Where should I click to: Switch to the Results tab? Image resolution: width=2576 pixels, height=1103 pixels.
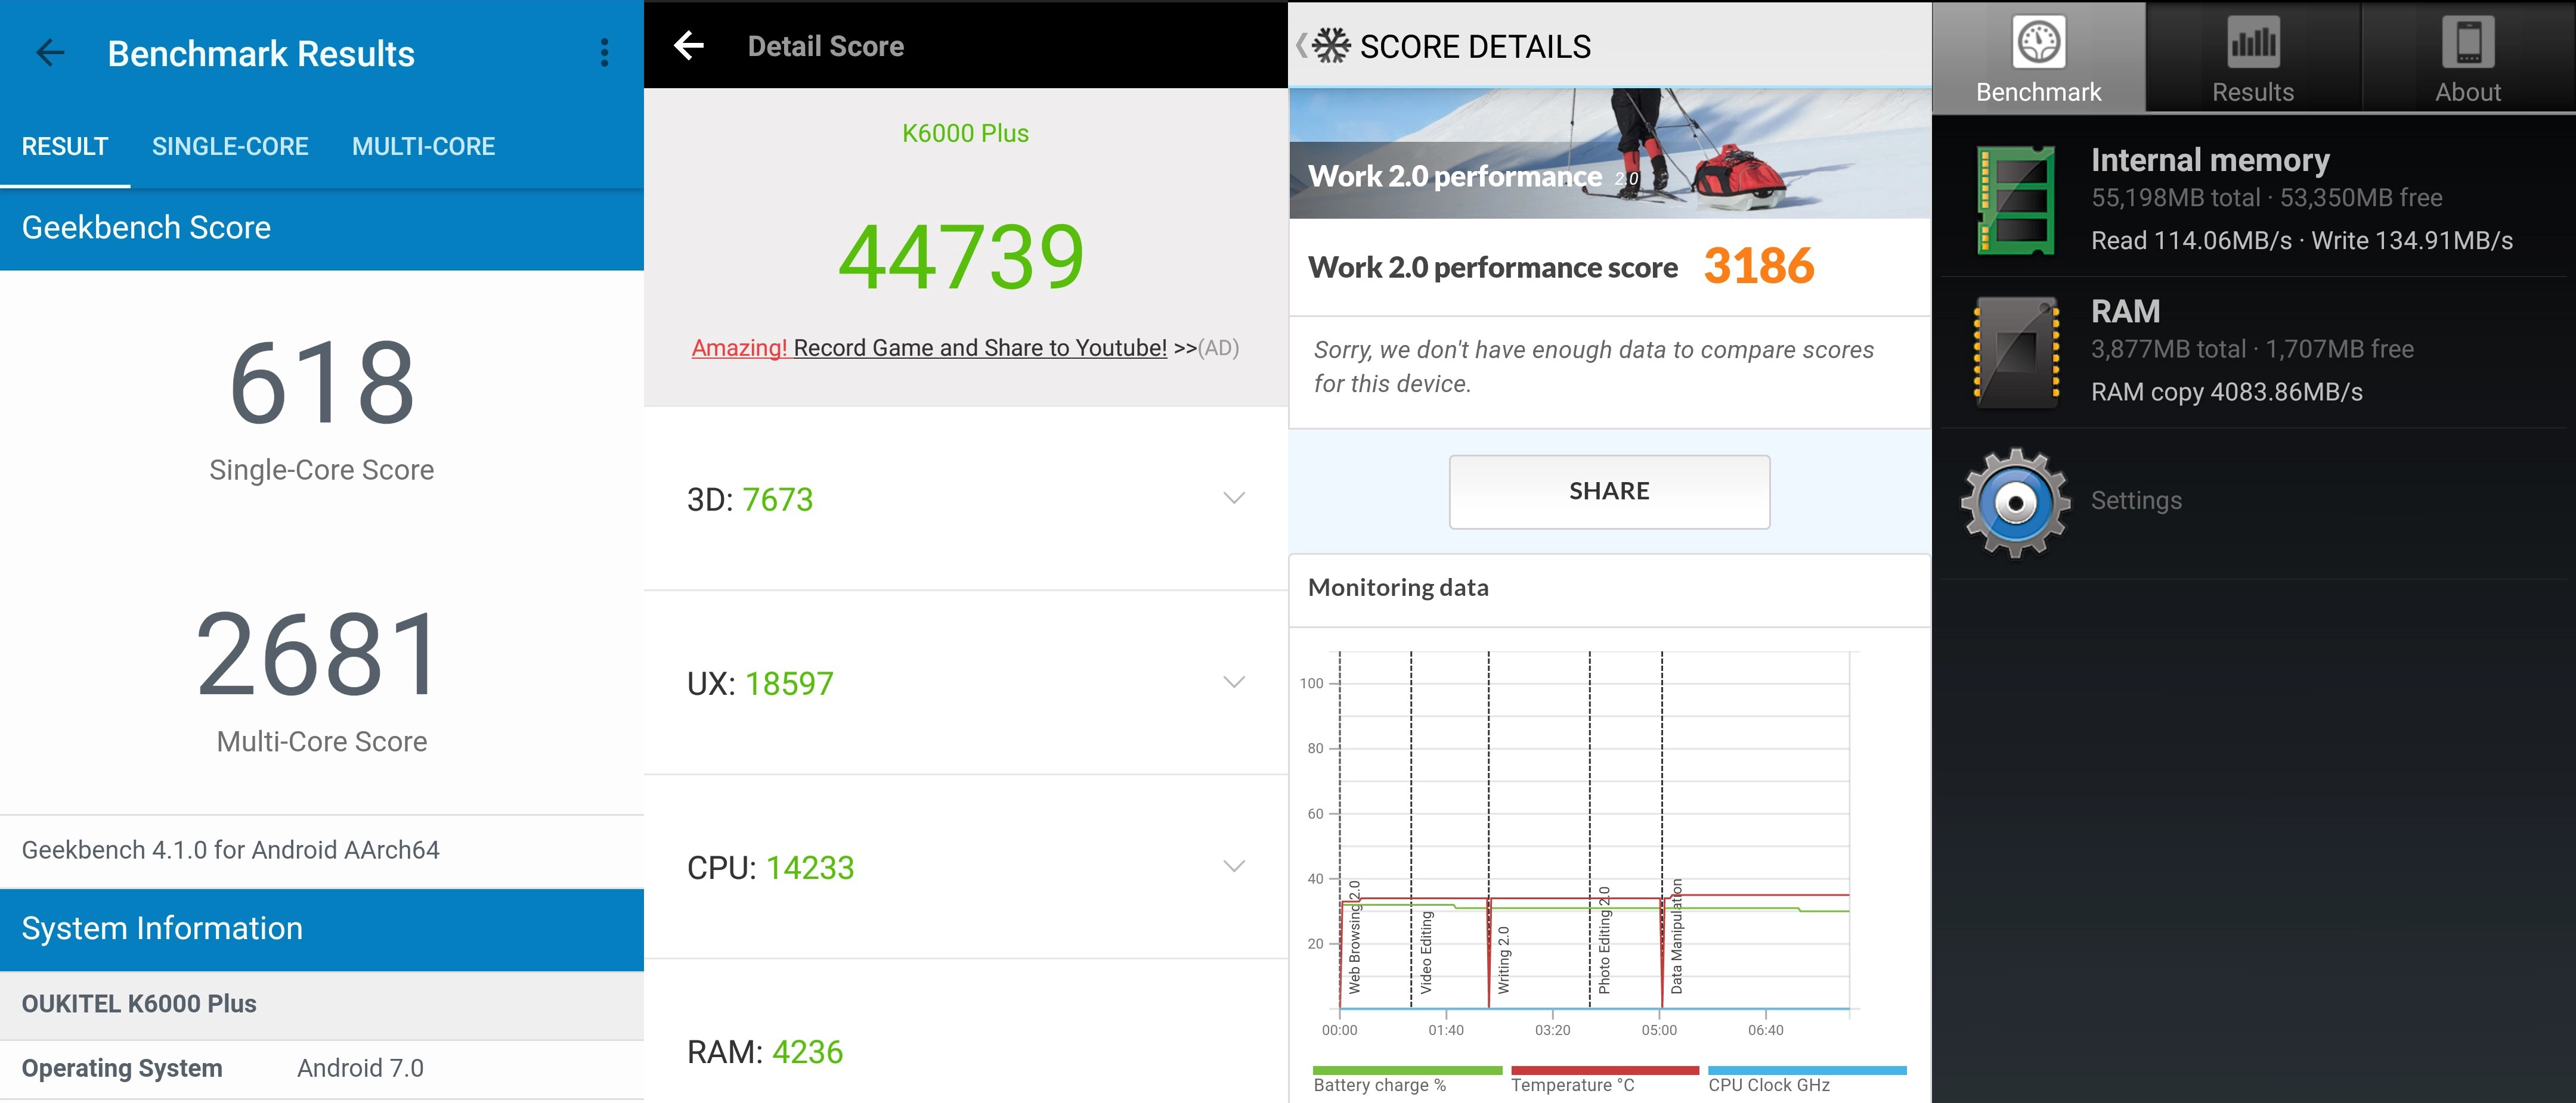[x=2253, y=57]
